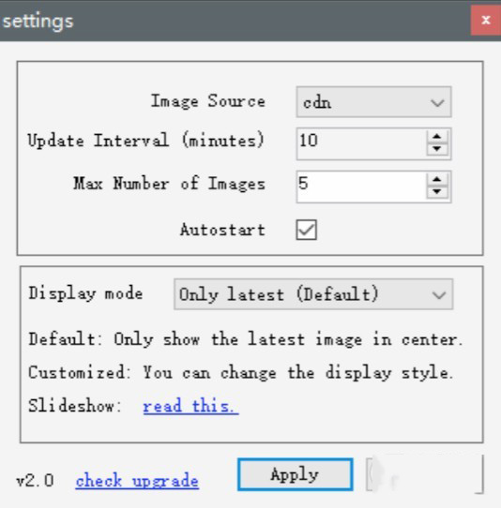The image size is (501, 508).
Task: Click the 'Customized: You can change' text
Action: click(240, 373)
